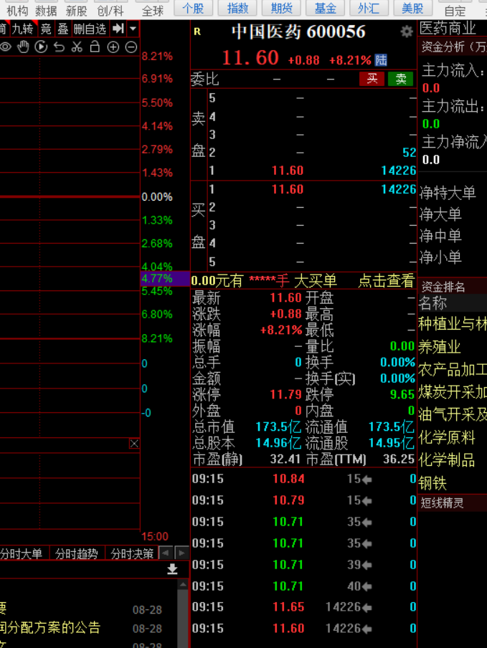The width and height of the screenshot is (487, 648).
Task: Click 删自选 to remove from watchlist
Action: [x=90, y=29]
